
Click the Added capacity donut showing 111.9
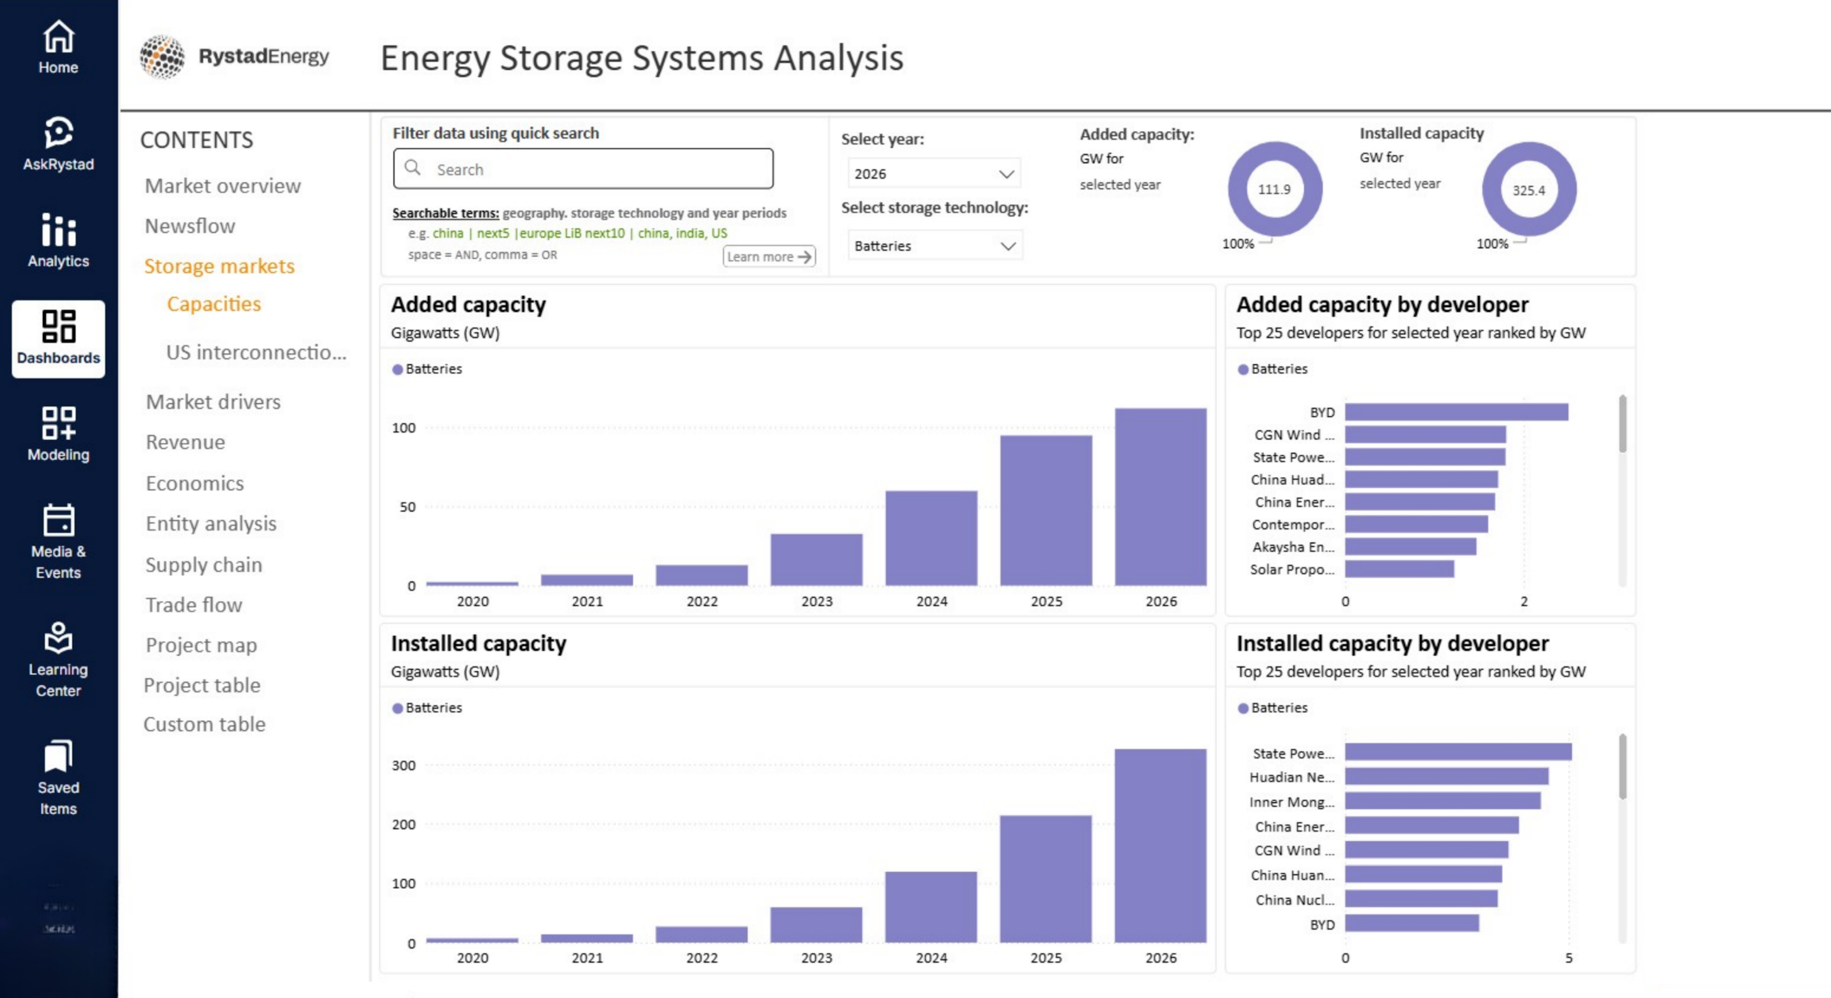(1274, 189)
